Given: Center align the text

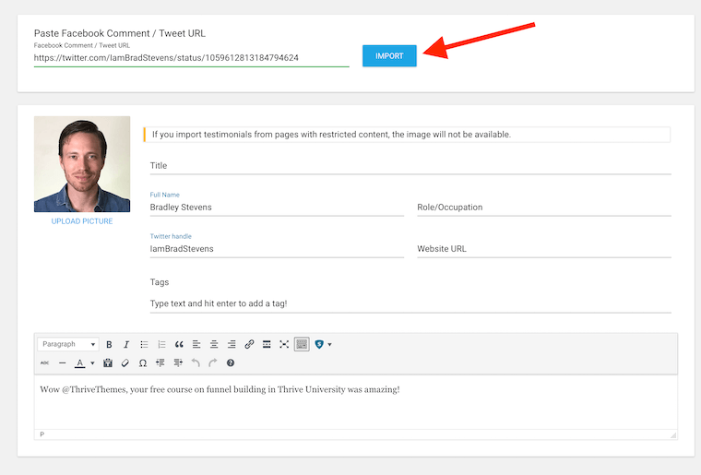Looking at the screenshot, I should coord(214,345).
